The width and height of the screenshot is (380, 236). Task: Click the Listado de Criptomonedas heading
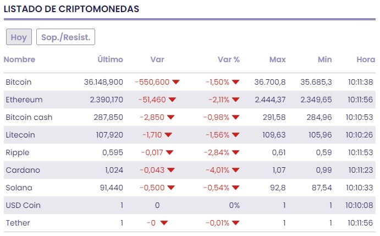tap(71, 9)
